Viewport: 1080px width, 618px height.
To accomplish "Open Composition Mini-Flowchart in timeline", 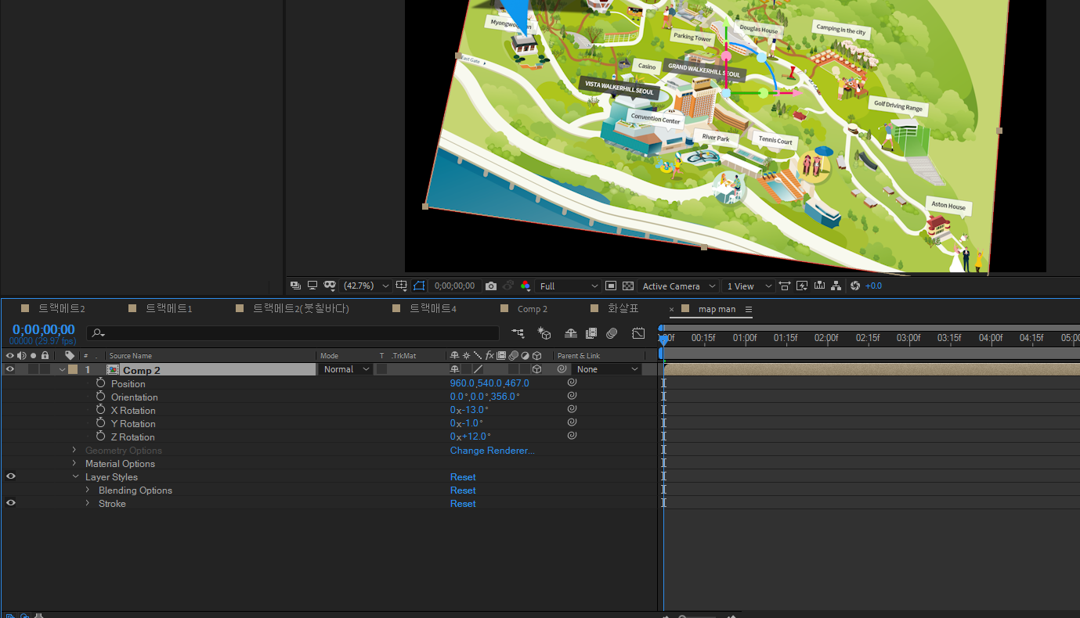I will tap(518, 333).
